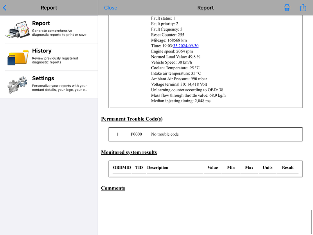Image resolution: width=313 pixels, height=235 pixels.
Task: Click the History folder icon
Action: pos(18,57)
